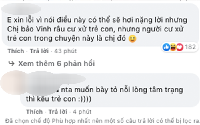This screenshot has width=200, height=125.
Task: Click the curved reply arrow icon
Action: click(x=11, y=63)
